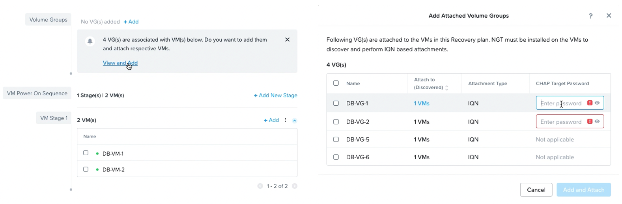Select the DB-VG-1 checkbox

tap(336, 103)
